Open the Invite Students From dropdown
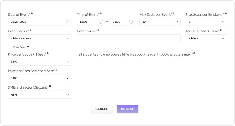Screen dimensions: 235x126 206,38
